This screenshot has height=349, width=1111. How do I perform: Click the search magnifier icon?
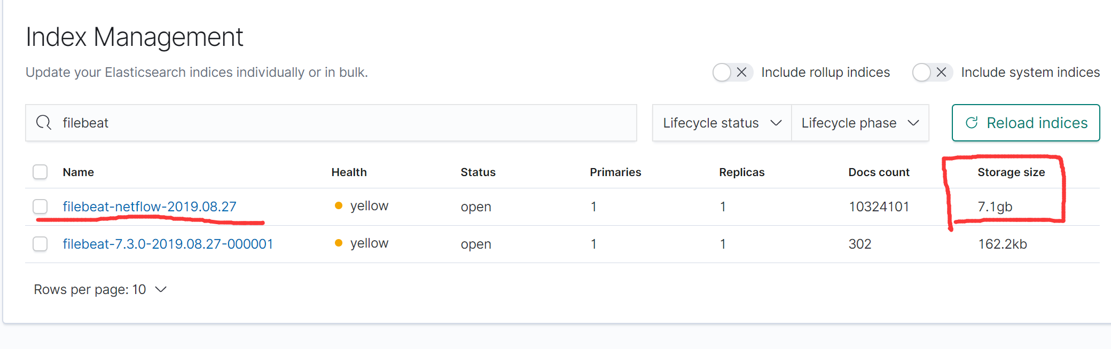pyautogui.click(x=44, y=123)
